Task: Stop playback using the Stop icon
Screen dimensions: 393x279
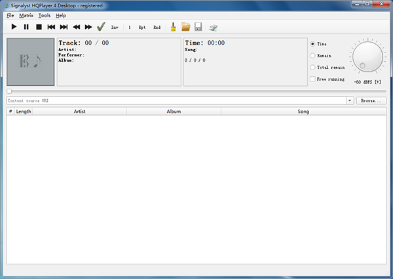Action: 39,27
